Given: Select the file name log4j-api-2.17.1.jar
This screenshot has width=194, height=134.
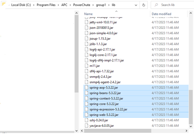Looking at the screenshot, I should (102, 49).
